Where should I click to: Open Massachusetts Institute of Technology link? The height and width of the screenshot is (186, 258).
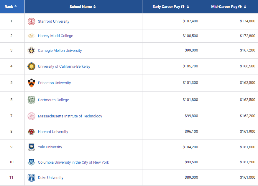(x=70, y=116)
